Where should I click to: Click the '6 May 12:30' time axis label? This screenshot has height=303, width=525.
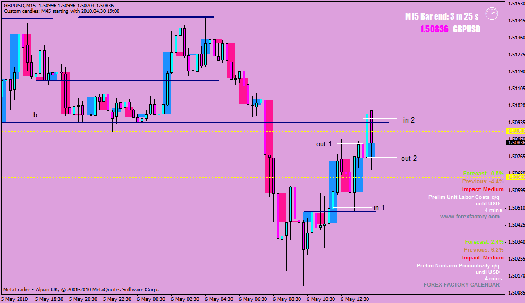355,299
